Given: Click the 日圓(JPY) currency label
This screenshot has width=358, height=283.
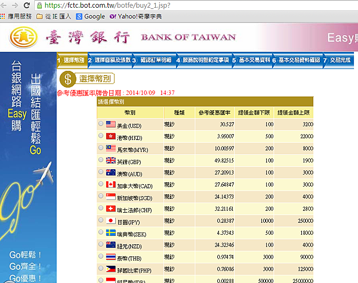Looking at the screenshot, I should click(x=128, y=222).
